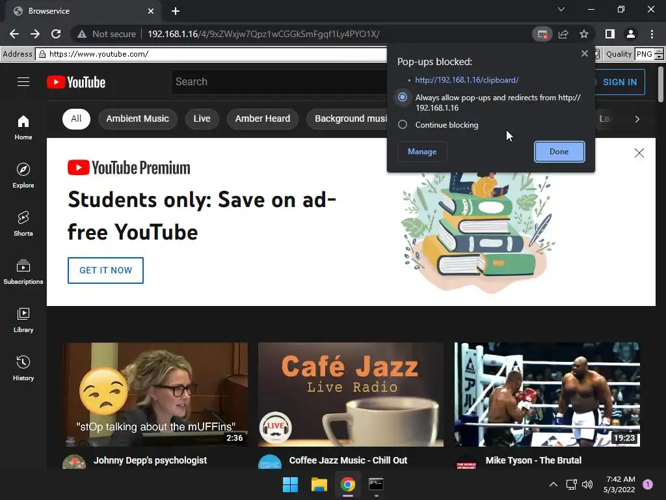This screenshot has height=500, width=666.
Task: Open the notification badge in taskbar
Action: [x=648, y=484]
